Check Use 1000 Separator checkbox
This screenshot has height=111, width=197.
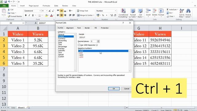pyautogui.click(x=79, y=45)
